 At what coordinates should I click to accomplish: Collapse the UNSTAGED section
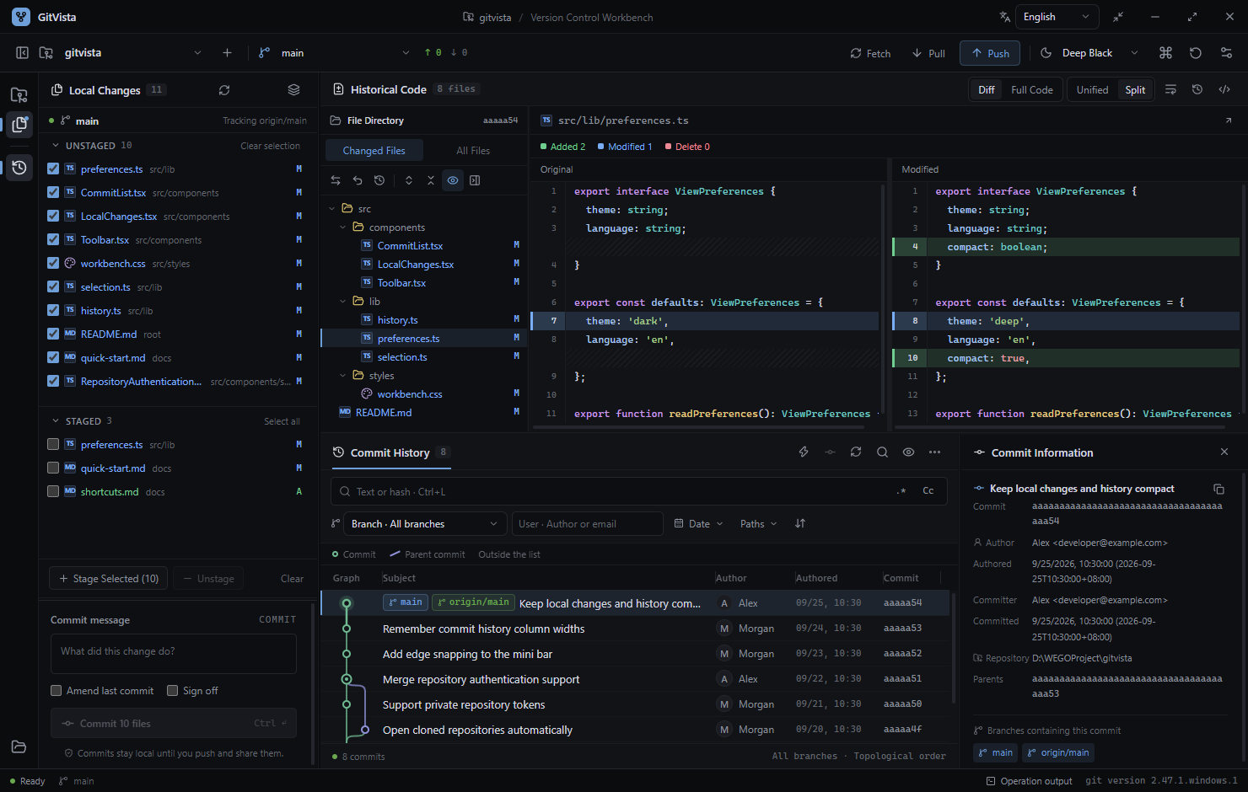[x=56, y=146]
